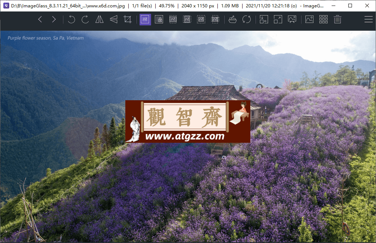Viewport: 376px width, 243px height.
Task: Delete image with trash icon
Action: 338,20
